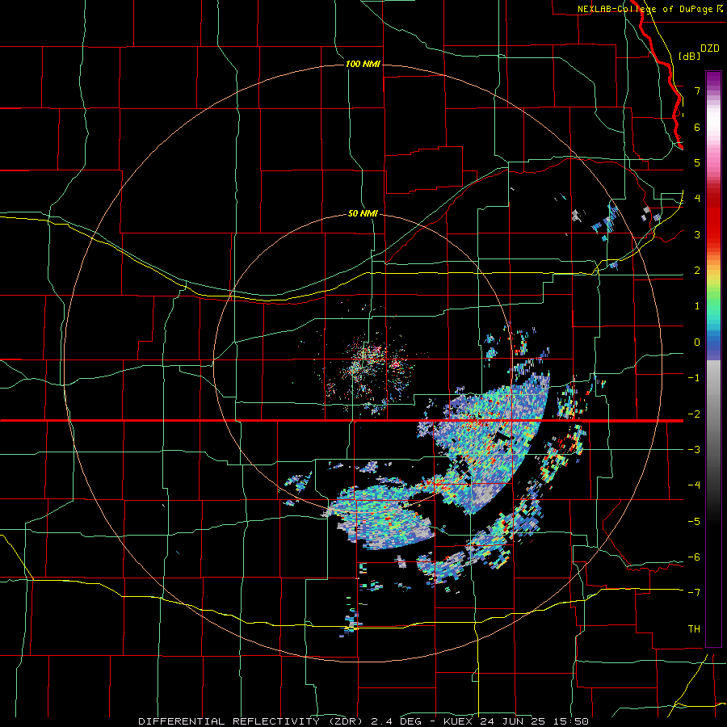This screenshot has height=727, width=727.
Task: Click the '-2' value on the color scale
Action: [694, 414]
